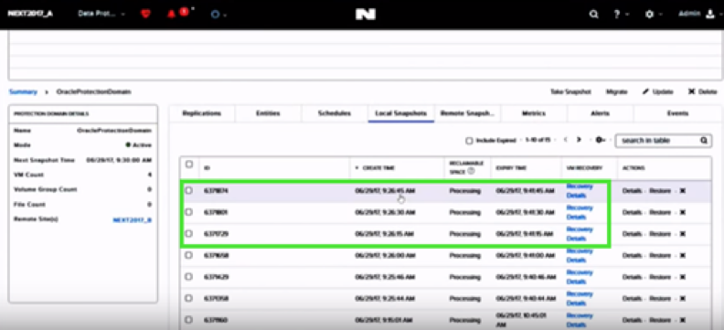
Task: Click expiry time 06/29/17, 9:41:00 AM
Action: tap(526, 255)
